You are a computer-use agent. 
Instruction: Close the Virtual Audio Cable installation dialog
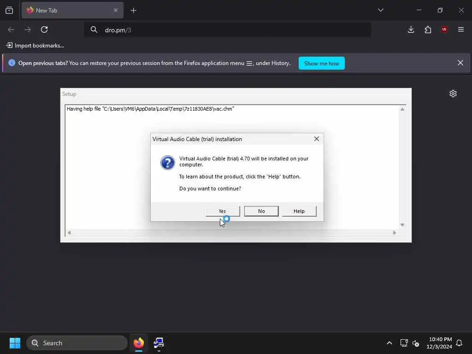tap(316, 139)
